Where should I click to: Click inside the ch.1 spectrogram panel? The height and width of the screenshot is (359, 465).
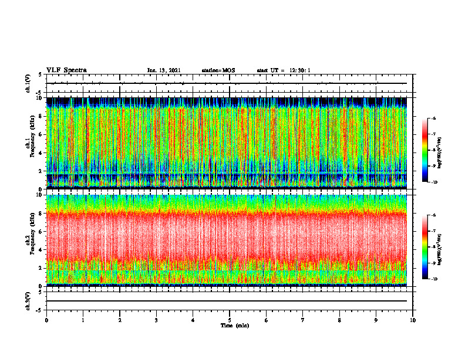click(x=227, y=143)
